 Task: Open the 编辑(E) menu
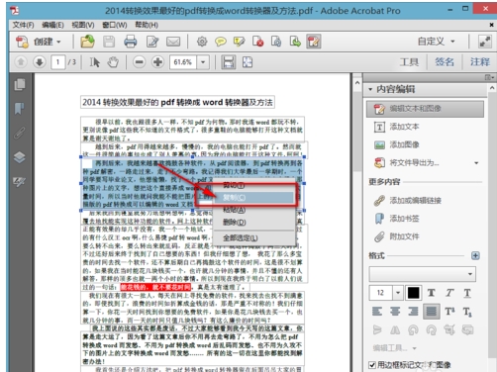(52, 25)
